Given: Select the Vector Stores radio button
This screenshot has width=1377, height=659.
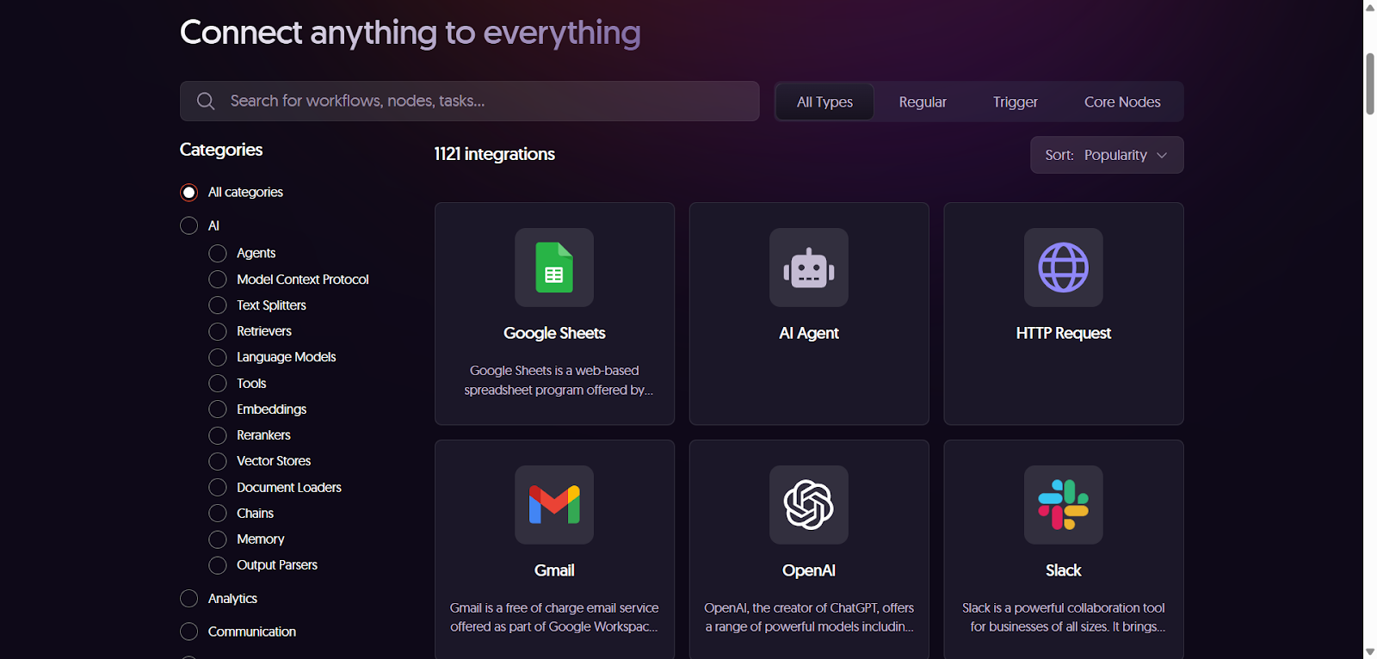Looking at the screenshot, I should [x=218, y=461].
